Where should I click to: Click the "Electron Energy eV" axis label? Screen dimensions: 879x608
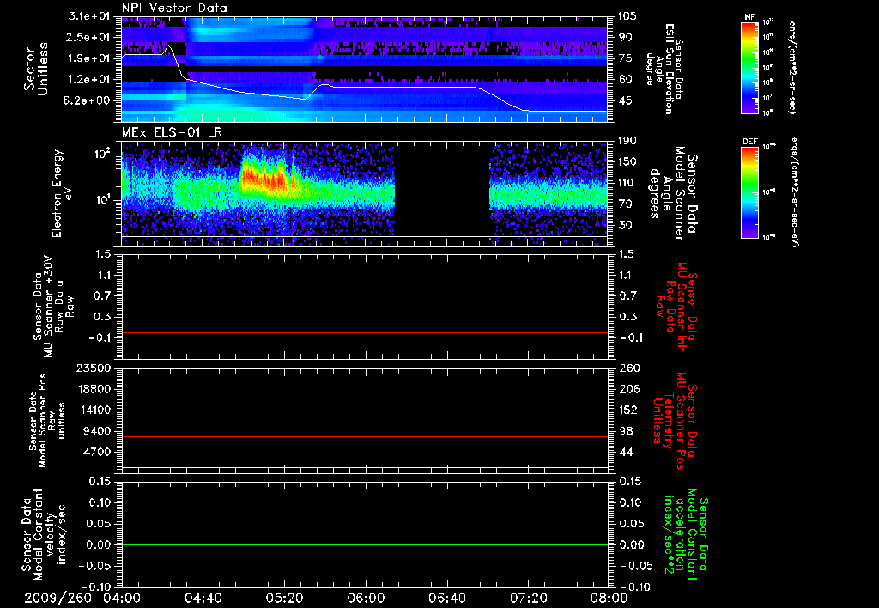[x=62, y=193]
